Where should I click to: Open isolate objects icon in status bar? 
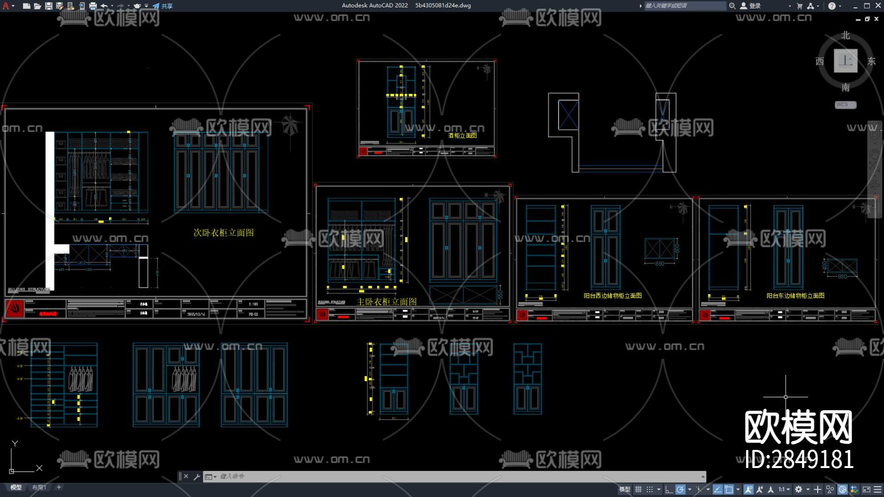(x=830, y=489)
